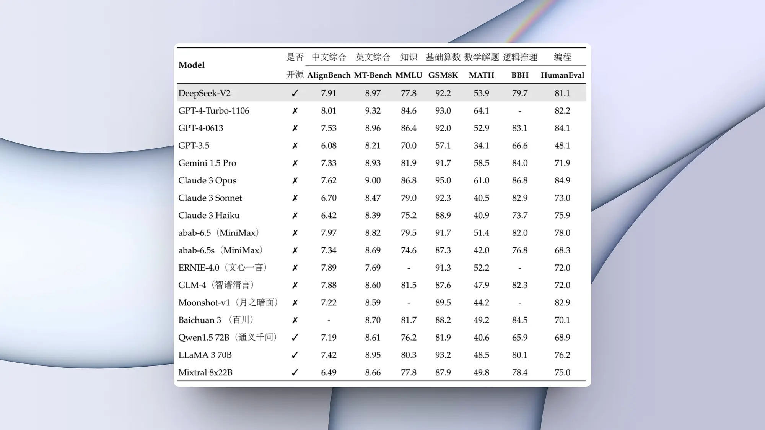Click the open-source checkmark for Mixtral 8x22B
This screenshot has height=430, width=765.
[295, 373]
